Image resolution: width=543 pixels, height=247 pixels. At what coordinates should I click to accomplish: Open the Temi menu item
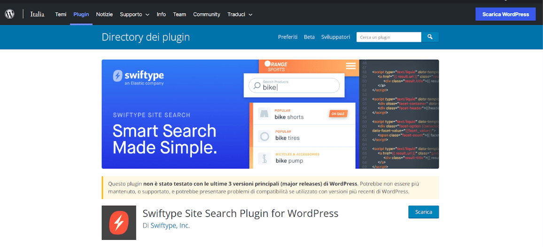pos(61,14)
